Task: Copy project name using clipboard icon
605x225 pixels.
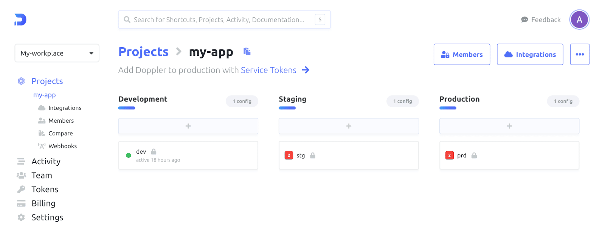Action: pos(247,52)
